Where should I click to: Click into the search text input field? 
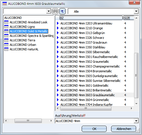coord(25,11)
